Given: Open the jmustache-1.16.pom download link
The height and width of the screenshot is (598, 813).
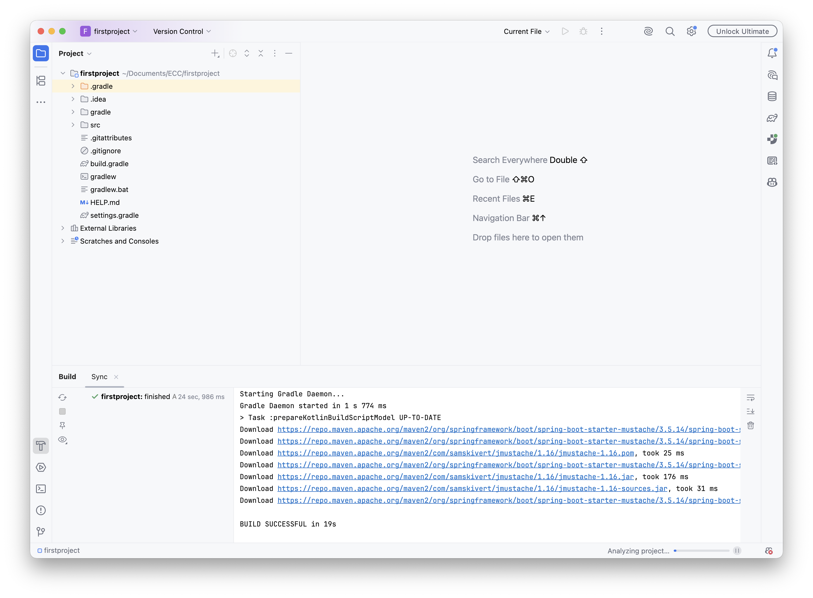Looking at the screenshot, I should pos(456,453).
